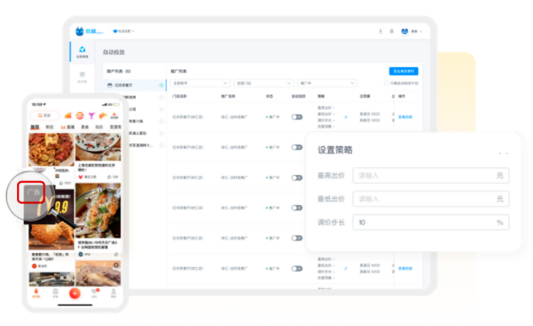Select 附近 tab in the phone app
The height and width of the screenshot is (326, 533).
click(x=50, y=127)
